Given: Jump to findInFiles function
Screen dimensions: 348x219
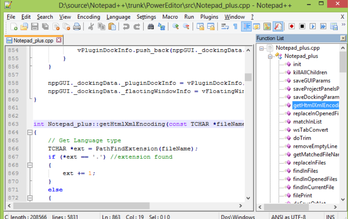Looking at the screenshot, I should tap(306, 171).
